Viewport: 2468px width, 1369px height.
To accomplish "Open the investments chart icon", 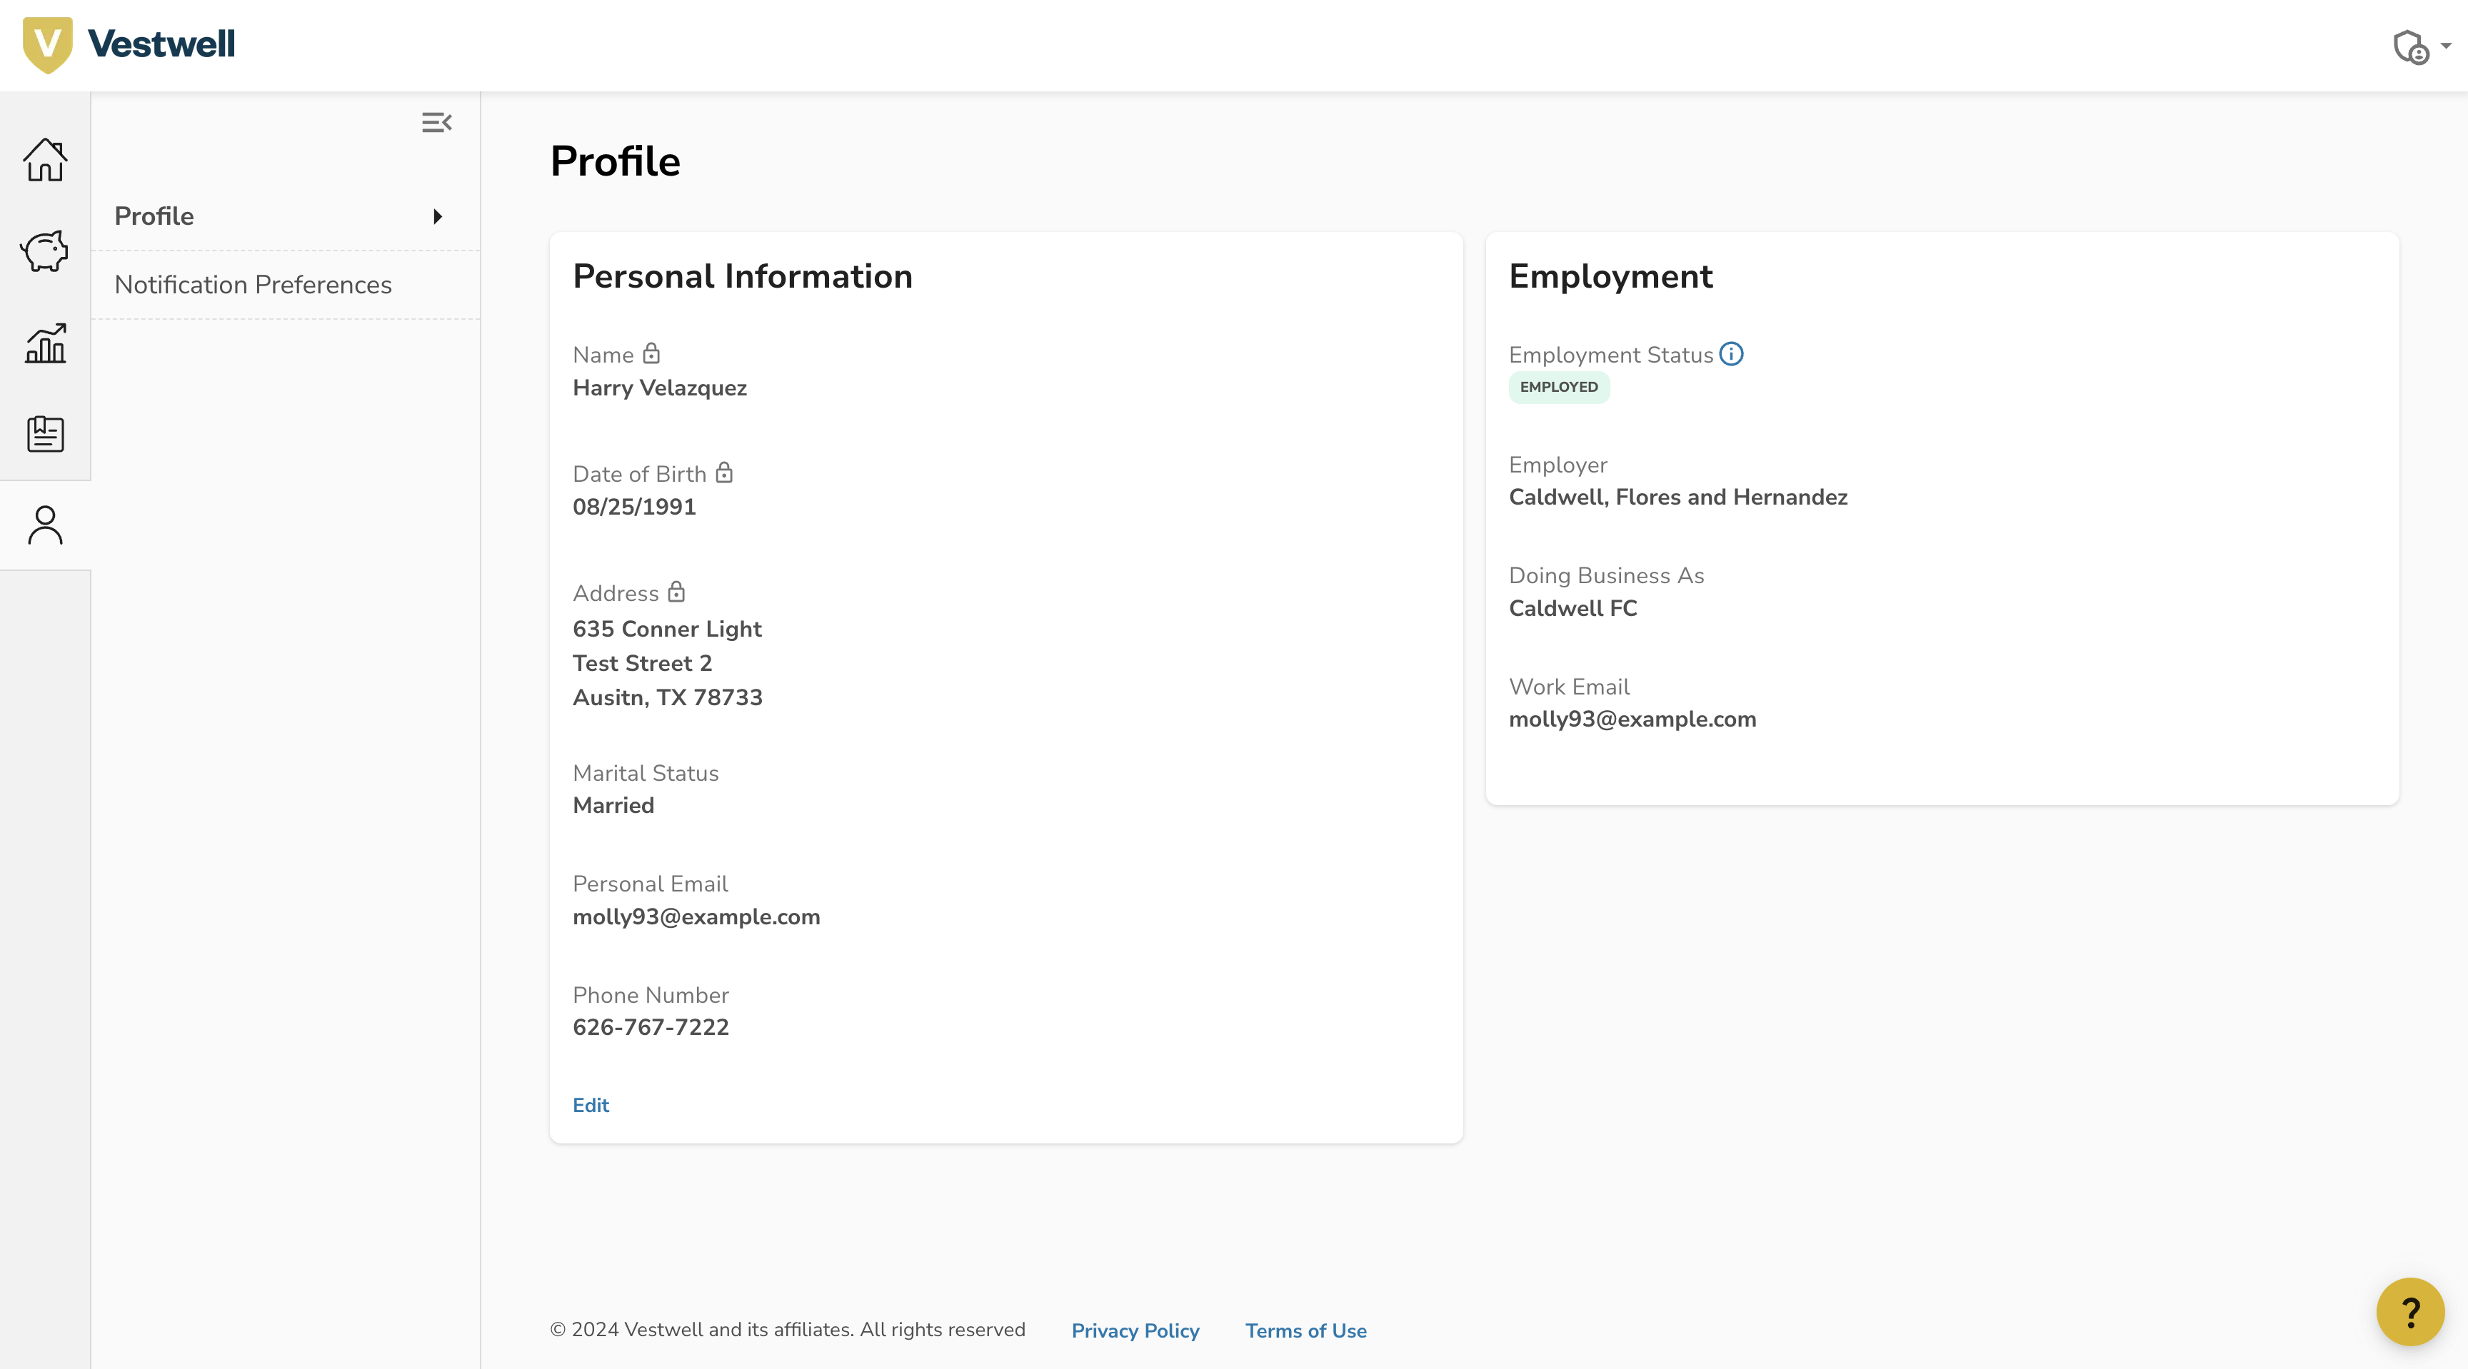I will pos(44,343).
